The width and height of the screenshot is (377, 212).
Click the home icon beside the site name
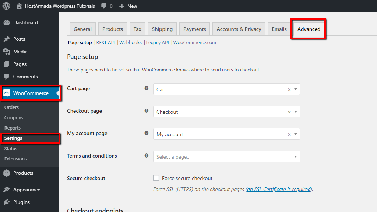coord(19,6)
